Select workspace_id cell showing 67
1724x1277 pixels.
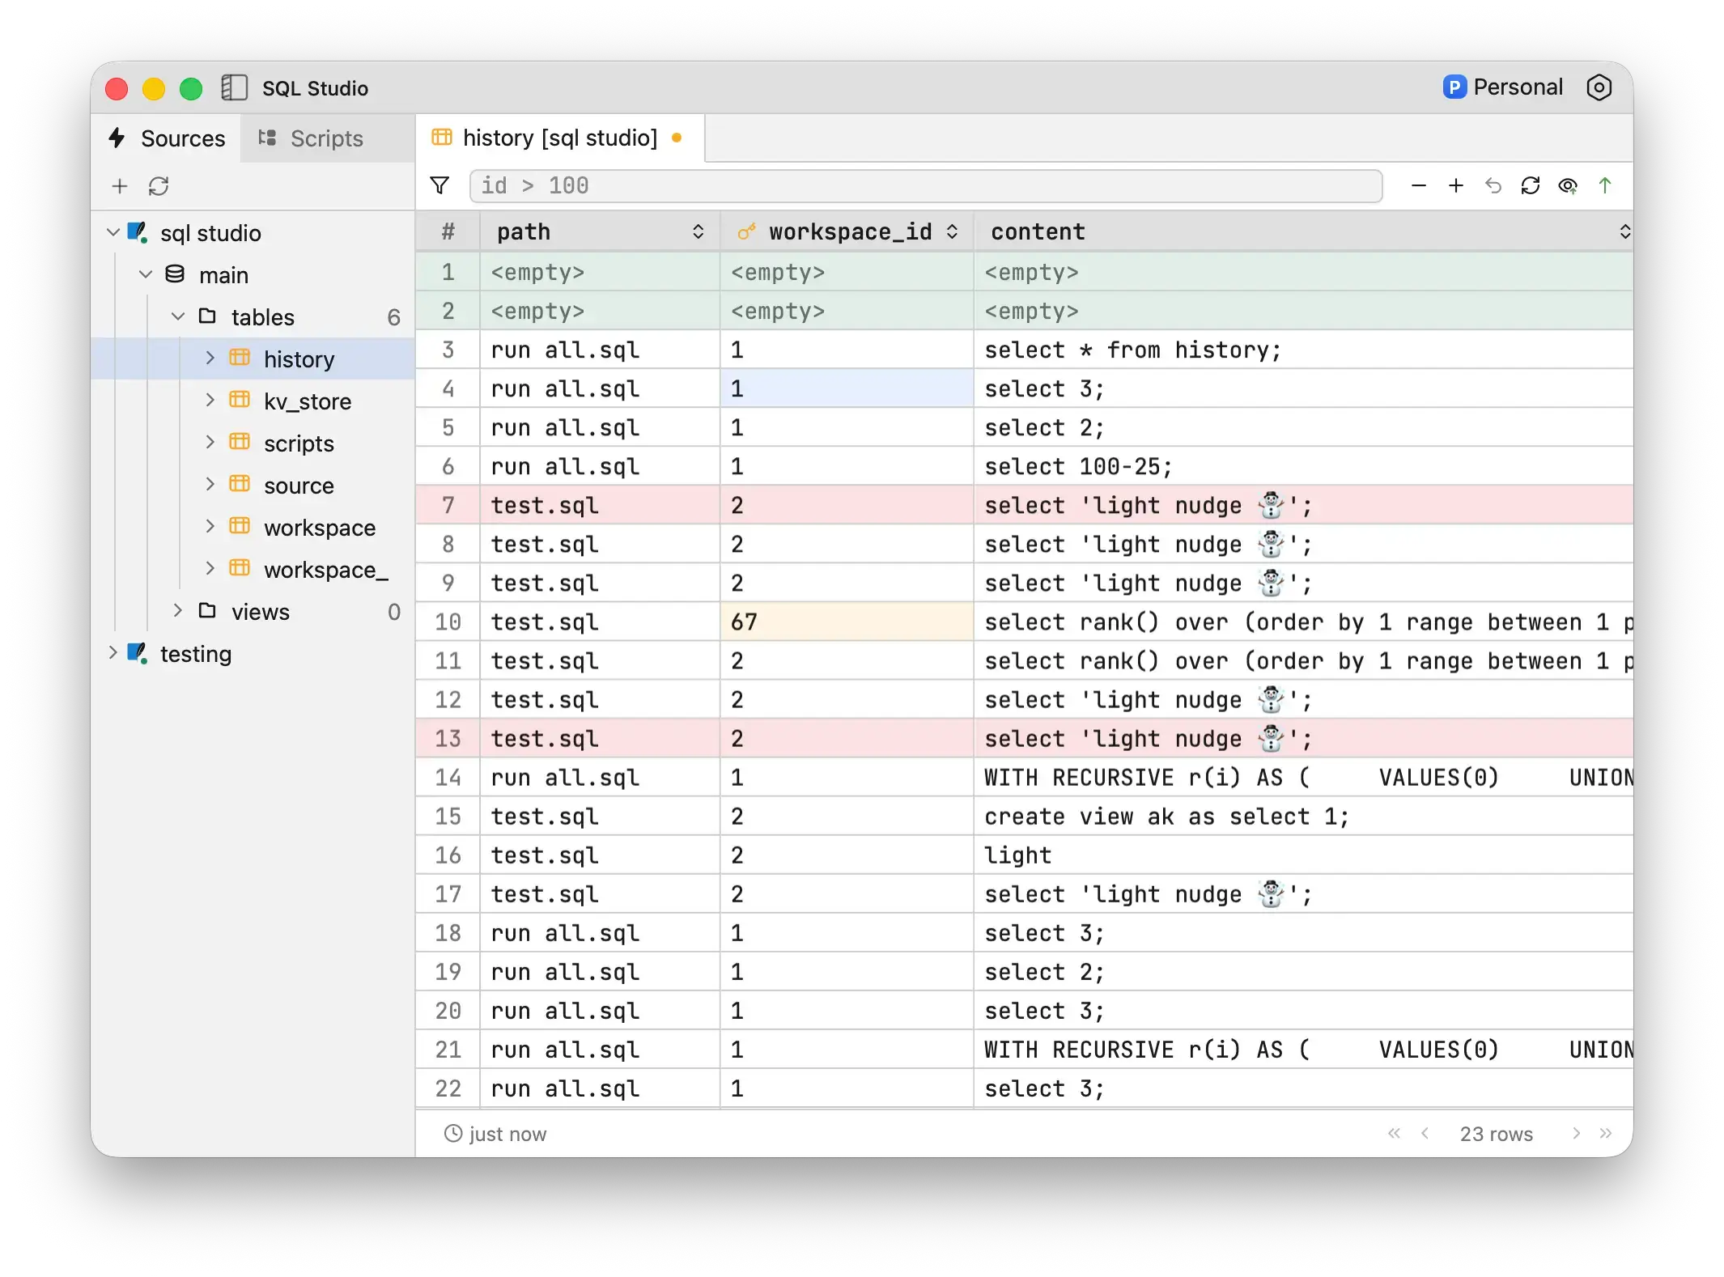point(846,622)
